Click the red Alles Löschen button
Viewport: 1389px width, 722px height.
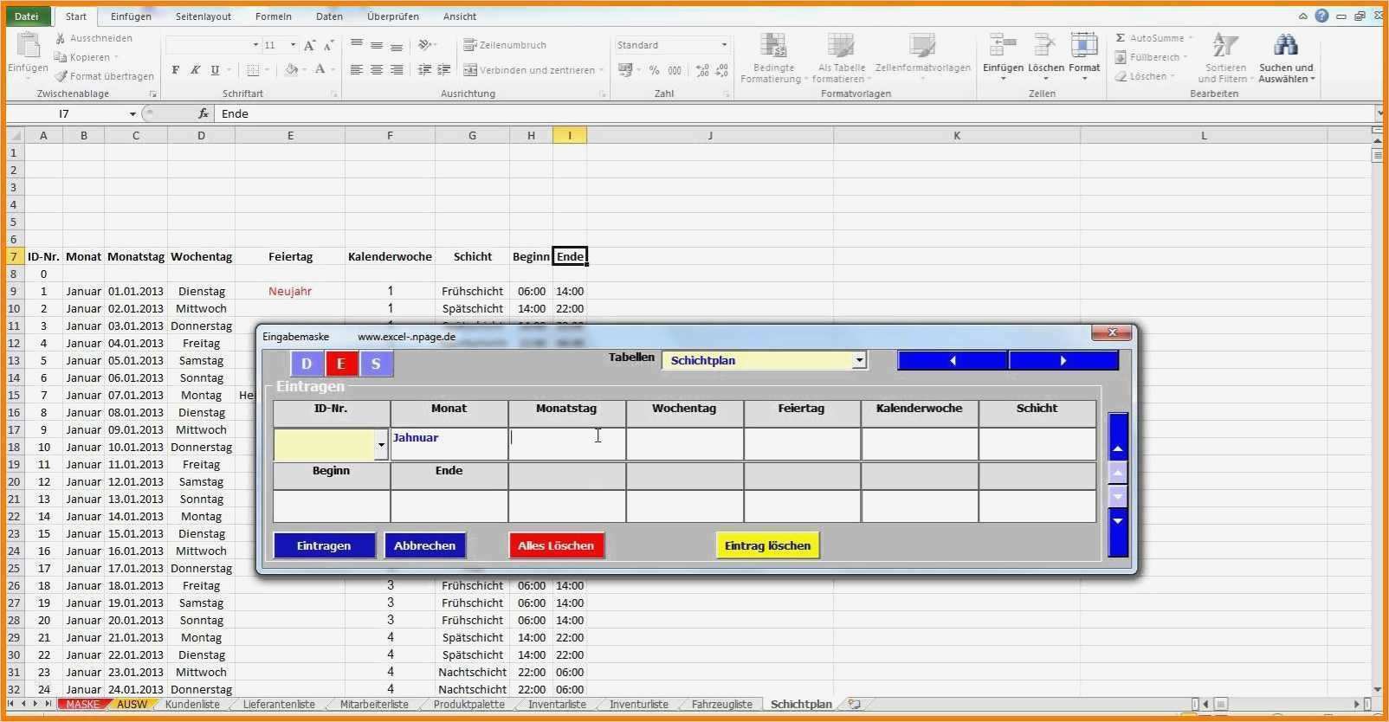[556, 545]
